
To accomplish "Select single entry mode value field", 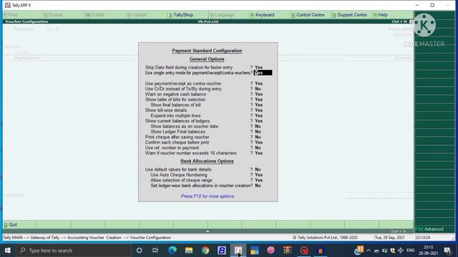I will tap(263, 73).
